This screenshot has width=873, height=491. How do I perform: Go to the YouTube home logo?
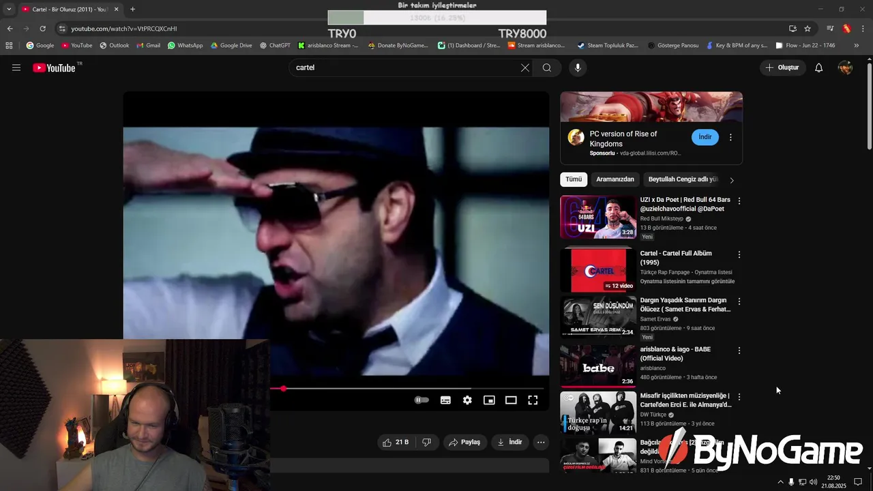coord(54,68)
